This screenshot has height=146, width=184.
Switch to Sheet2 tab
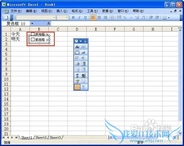(x=41, y=138)
